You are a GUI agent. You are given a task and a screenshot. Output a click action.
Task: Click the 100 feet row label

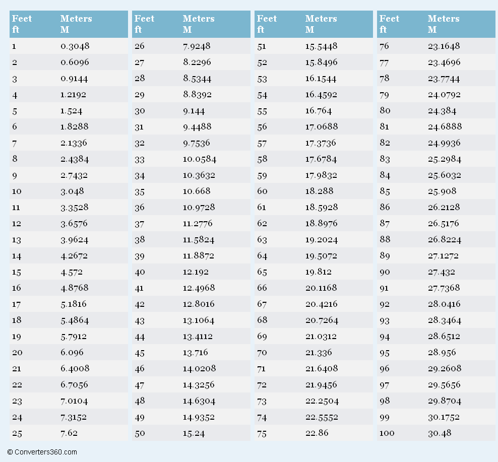[387, 433]
